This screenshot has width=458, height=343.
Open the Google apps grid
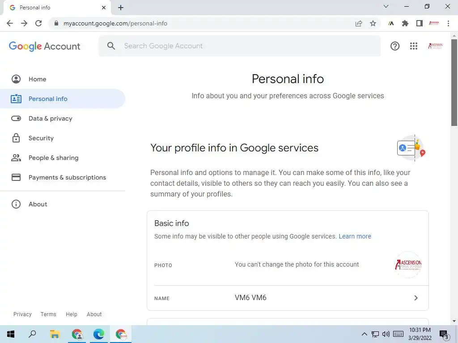(x=414, y=46)
